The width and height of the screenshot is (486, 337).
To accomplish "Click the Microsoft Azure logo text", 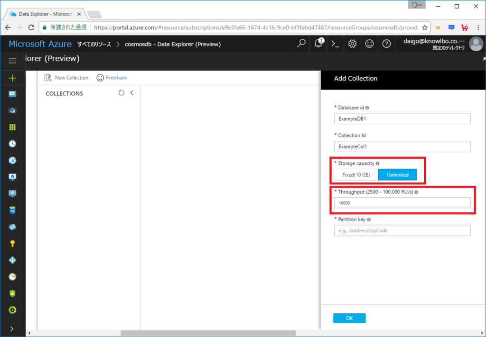I will click(40, 44).
